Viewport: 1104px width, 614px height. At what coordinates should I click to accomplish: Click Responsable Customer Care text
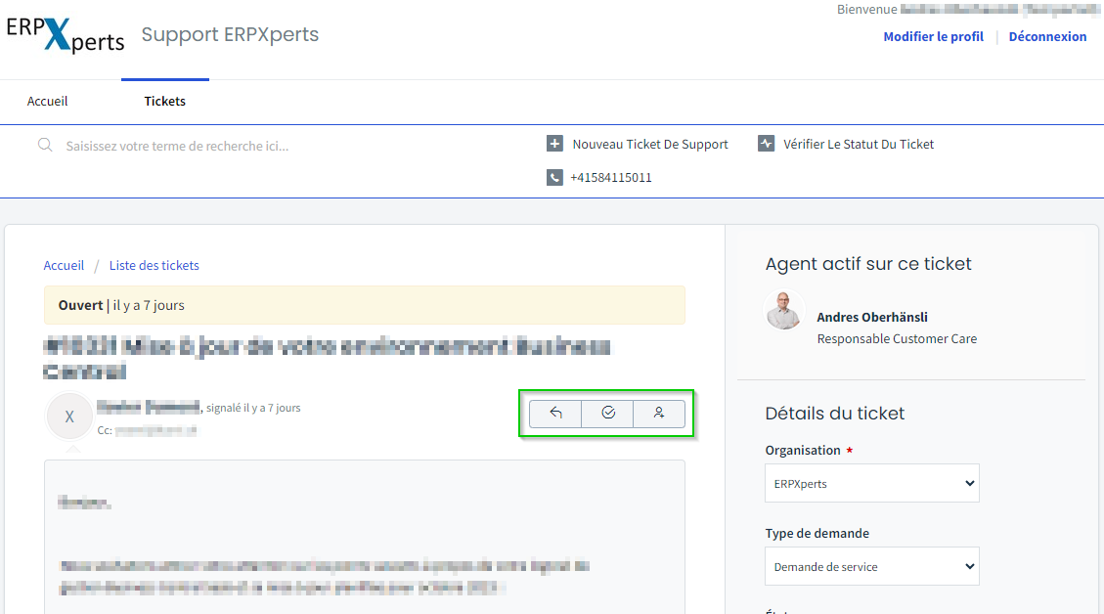point(897,338)
